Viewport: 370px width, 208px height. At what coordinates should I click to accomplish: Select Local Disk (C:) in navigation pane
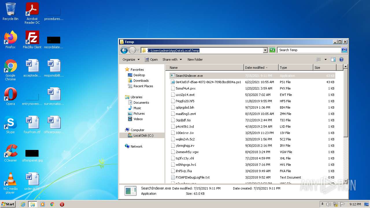(x=143, y=135)
